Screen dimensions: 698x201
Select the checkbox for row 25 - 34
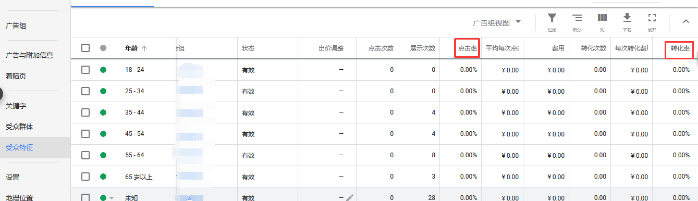(85, 91)
